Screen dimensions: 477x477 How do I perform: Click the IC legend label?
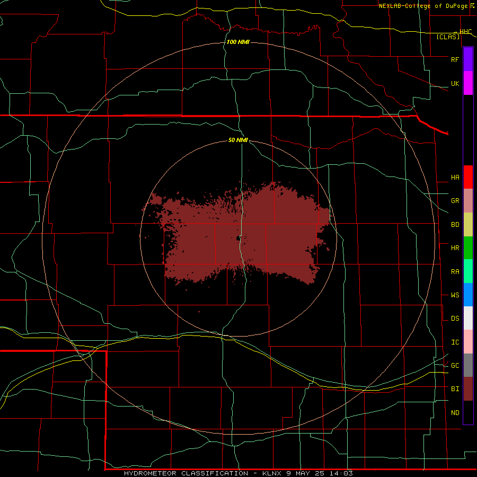coord(455,342)
